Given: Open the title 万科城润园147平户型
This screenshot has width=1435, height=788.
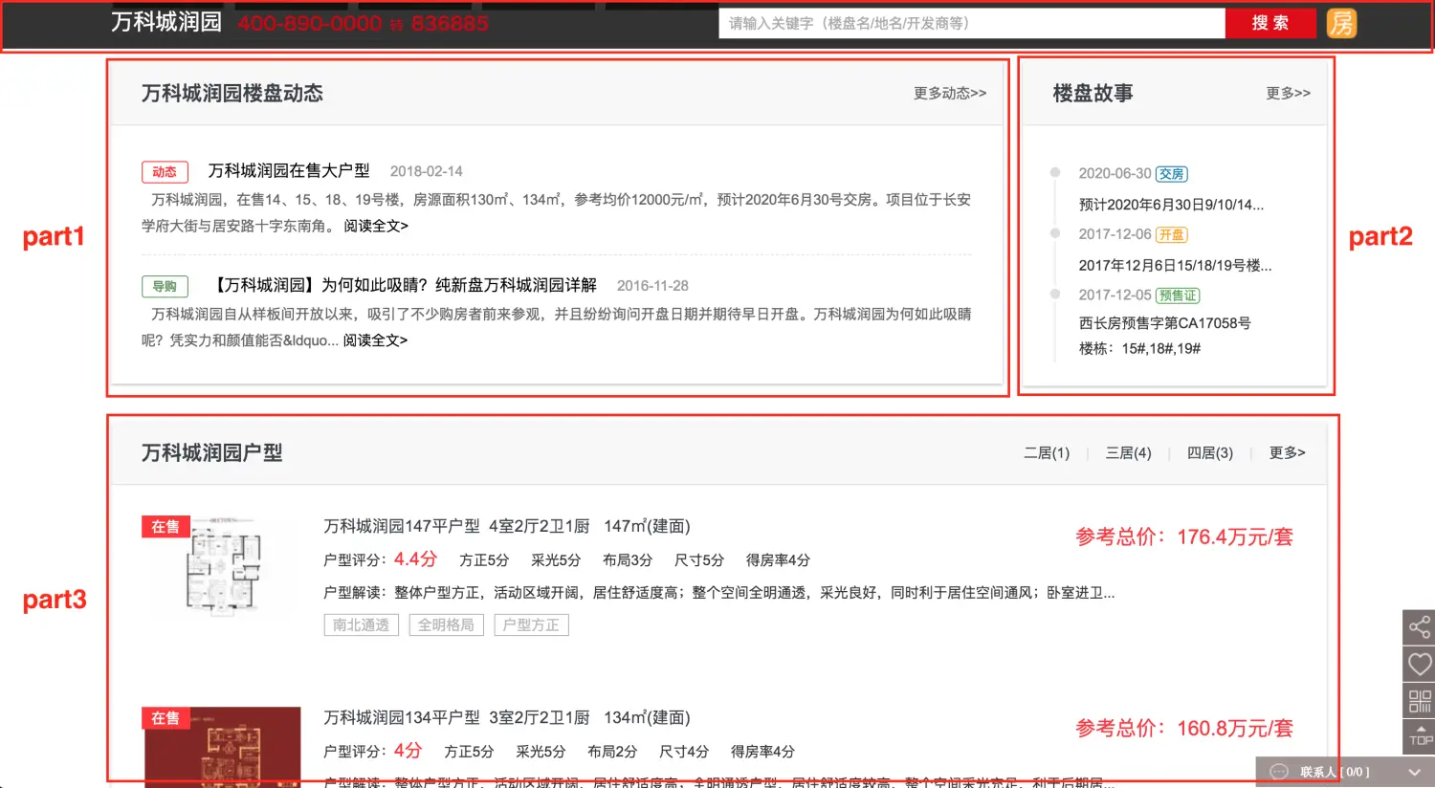Looking at the screenshot, I should tap(402, 526).
